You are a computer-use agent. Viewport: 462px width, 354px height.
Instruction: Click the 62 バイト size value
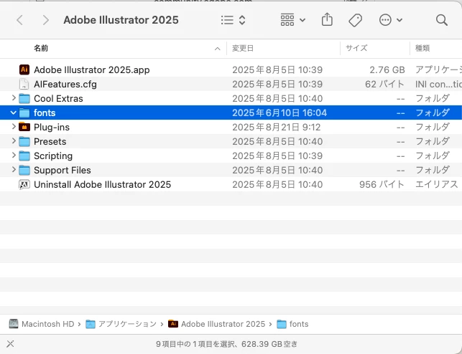click(x=384, y=85)
